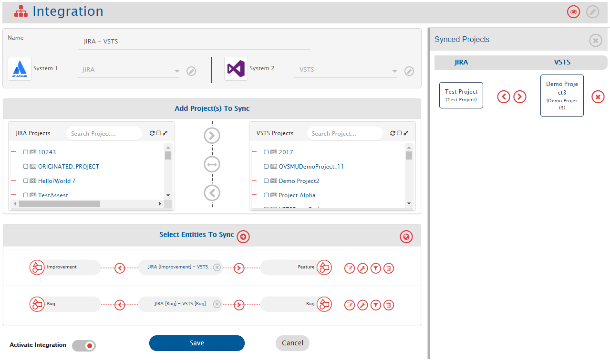Remove the Test Project synced pair
This screenshot has width=610, height=363.
pos(598,97)
